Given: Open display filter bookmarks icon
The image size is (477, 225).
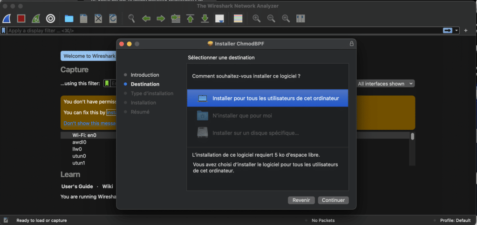Looking at the screenshot, I should pos(4,31).
